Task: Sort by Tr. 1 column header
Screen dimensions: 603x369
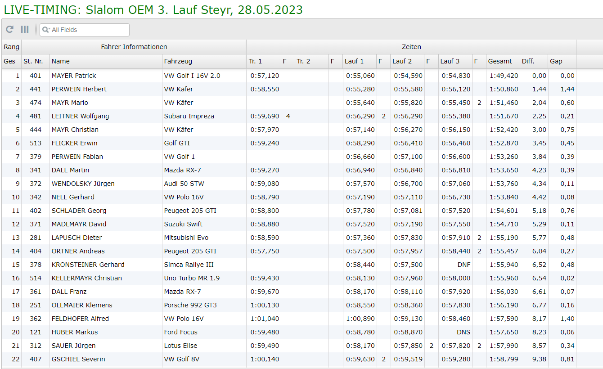Action: (255, 61)
